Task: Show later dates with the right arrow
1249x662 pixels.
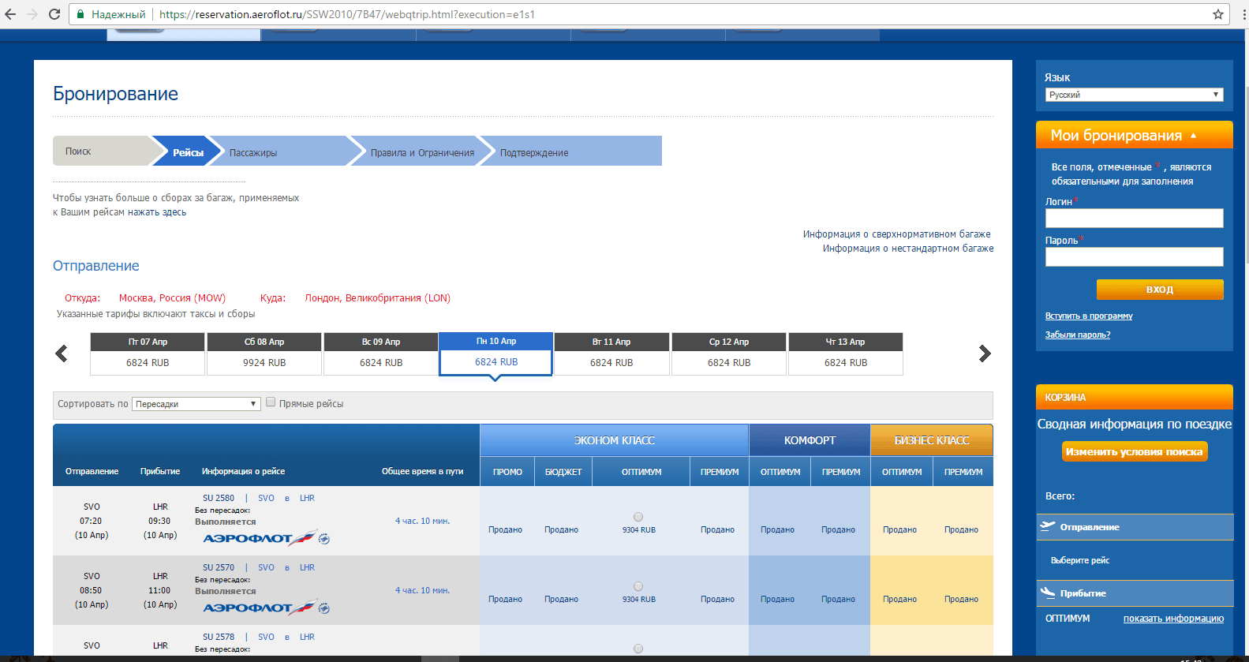Action: tap(985, 353)
